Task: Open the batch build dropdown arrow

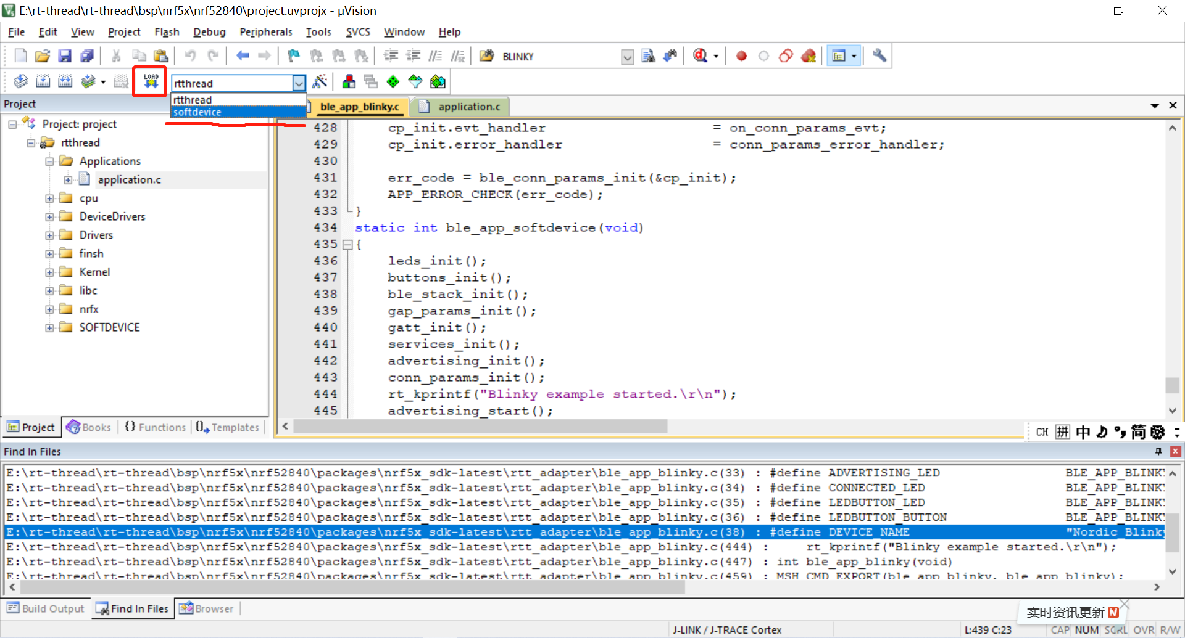Action: (x=103, y=82)
